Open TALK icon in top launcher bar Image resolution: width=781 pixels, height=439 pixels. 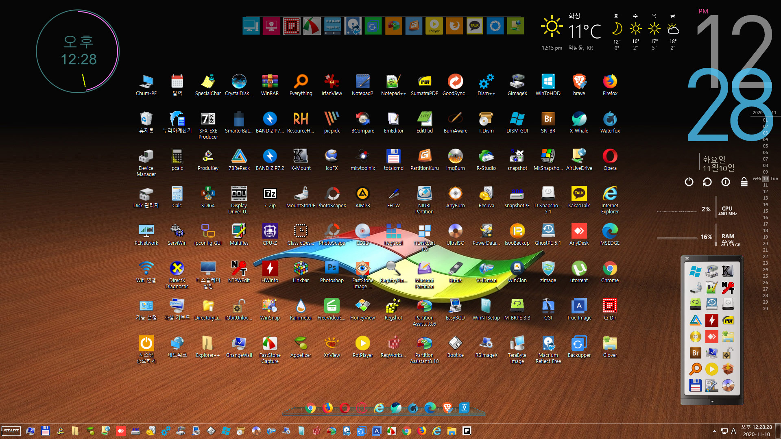point(475,26)
